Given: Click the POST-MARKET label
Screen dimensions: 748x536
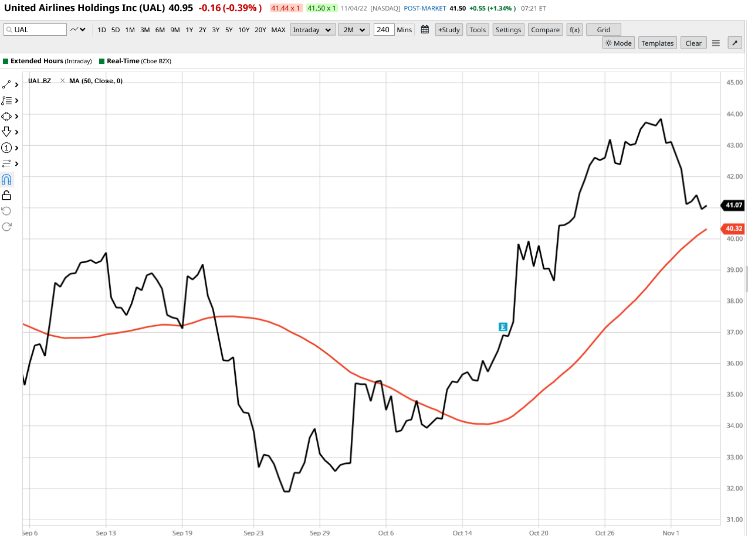Looking at the screenshot, I should pyautogui.click(x=425, y=9).
